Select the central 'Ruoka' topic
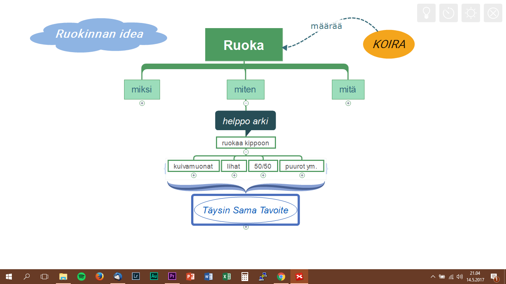Image resolution: width=506 pixels, height=284 pixels. point(244,45)
